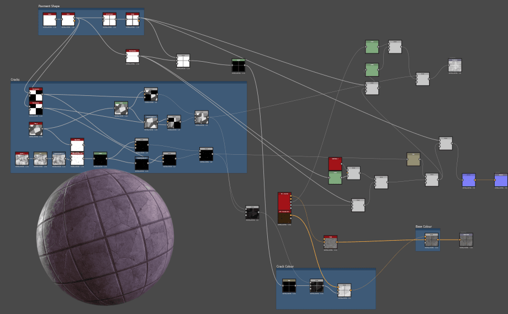Viewport: 508px width, 314px height.
Task: Select the Crack Colour frame title
Action: tap(285, 267)
